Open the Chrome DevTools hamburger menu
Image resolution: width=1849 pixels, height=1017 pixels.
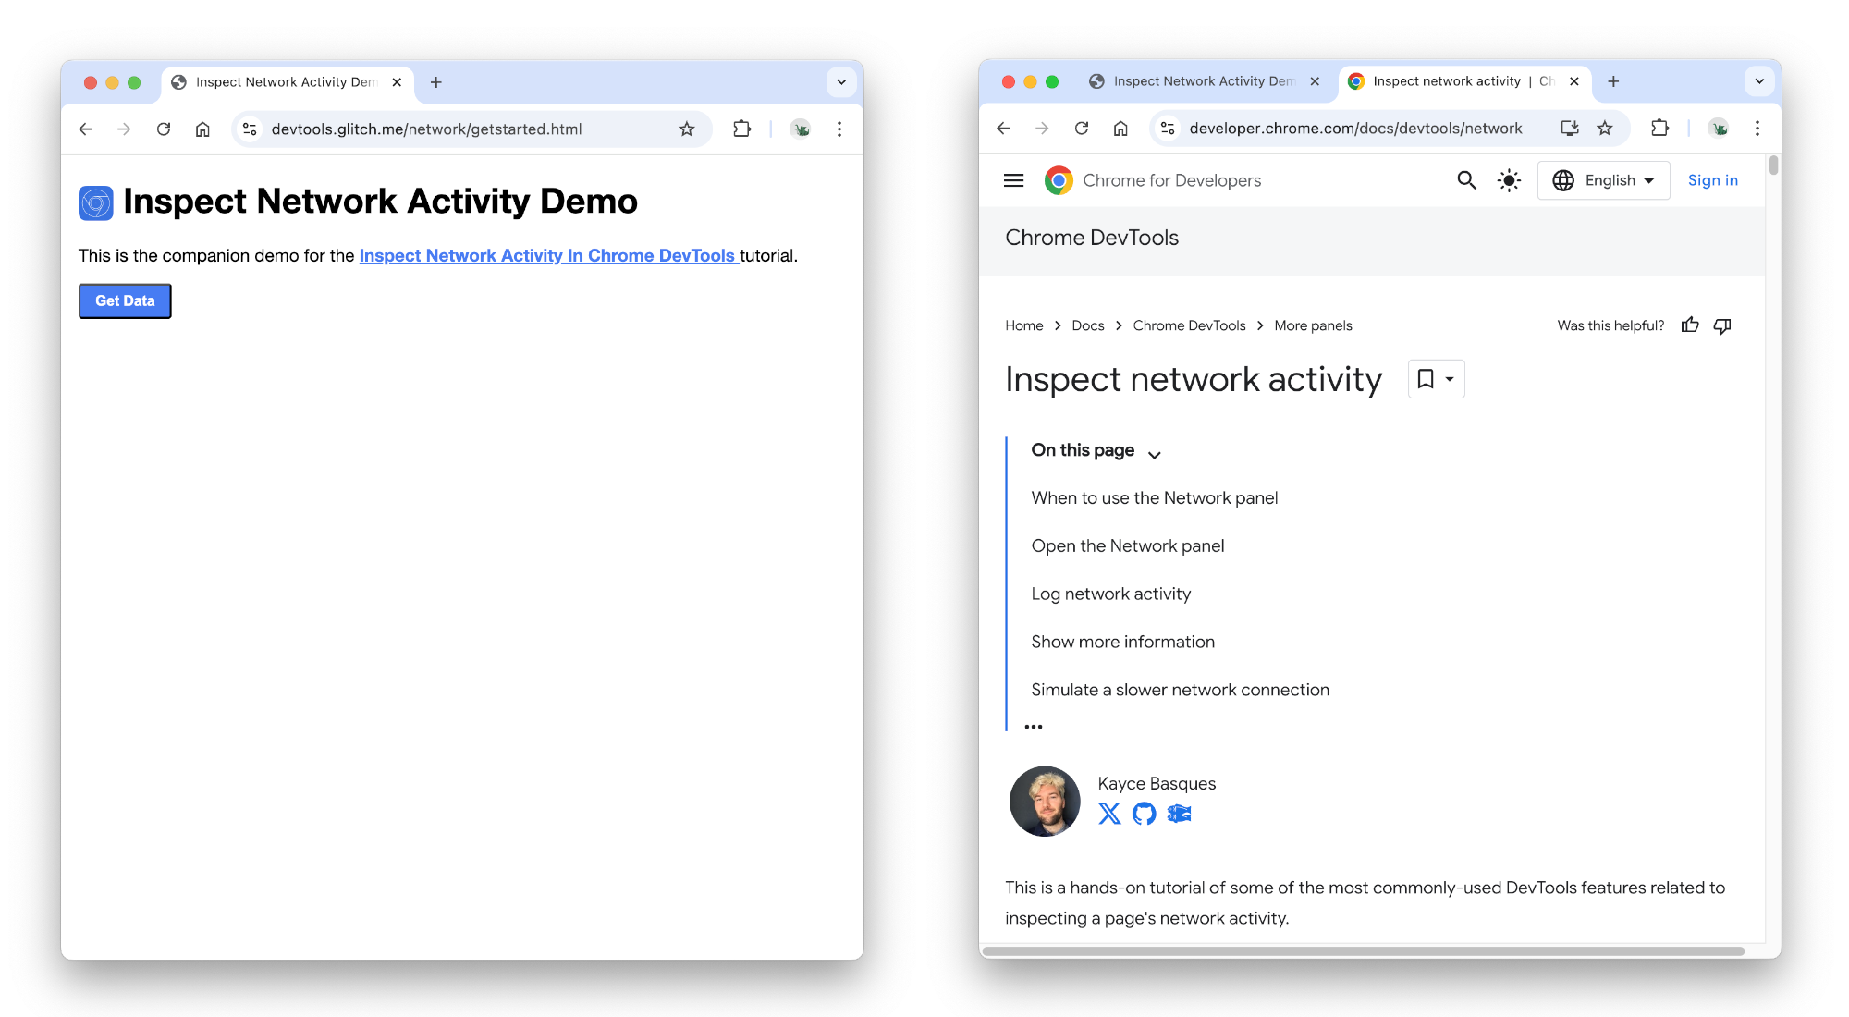tap(1014, 179)
